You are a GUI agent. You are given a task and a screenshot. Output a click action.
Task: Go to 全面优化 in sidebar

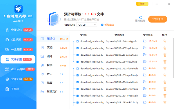click(18, 30)
